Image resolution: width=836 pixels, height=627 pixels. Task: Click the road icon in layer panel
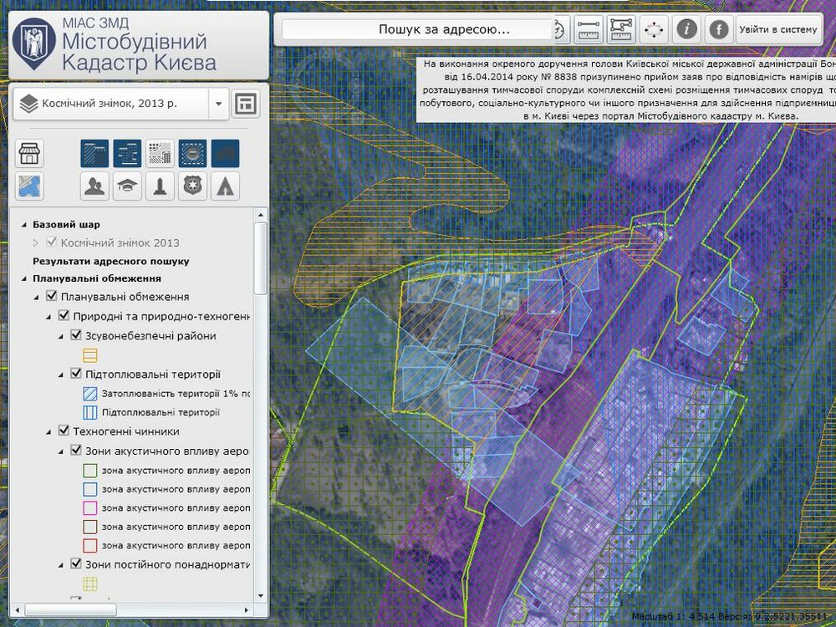pos(224,186)
